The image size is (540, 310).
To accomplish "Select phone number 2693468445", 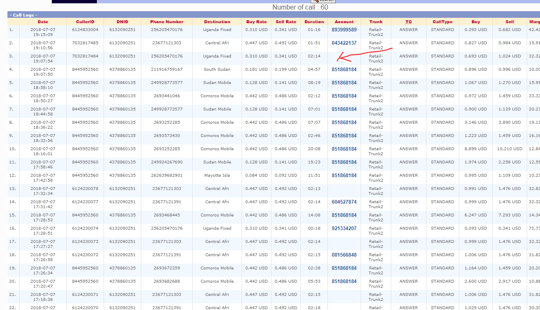I will click(167, 215).
